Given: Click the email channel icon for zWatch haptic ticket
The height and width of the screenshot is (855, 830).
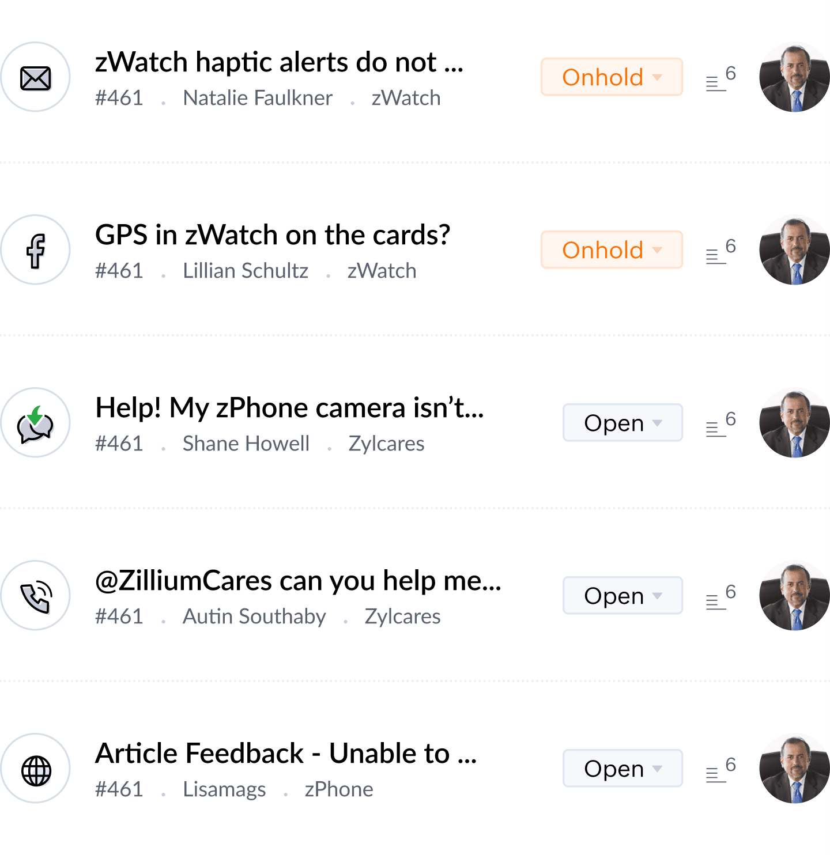Looking at the screenshot, I should (x=35, y=77).
